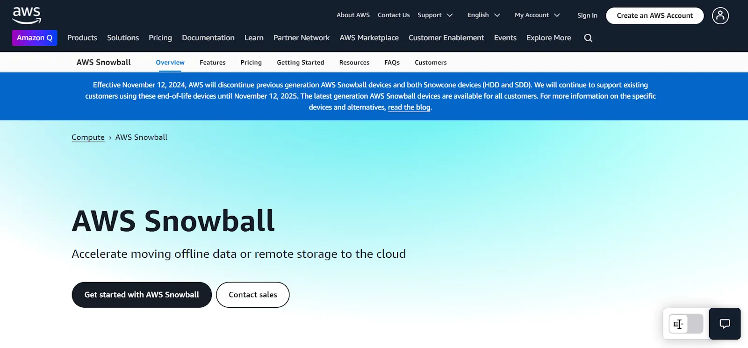This screenshot has width=748, height=348.
Task: Open the Resources tab
Action: [x=354, y=62]
